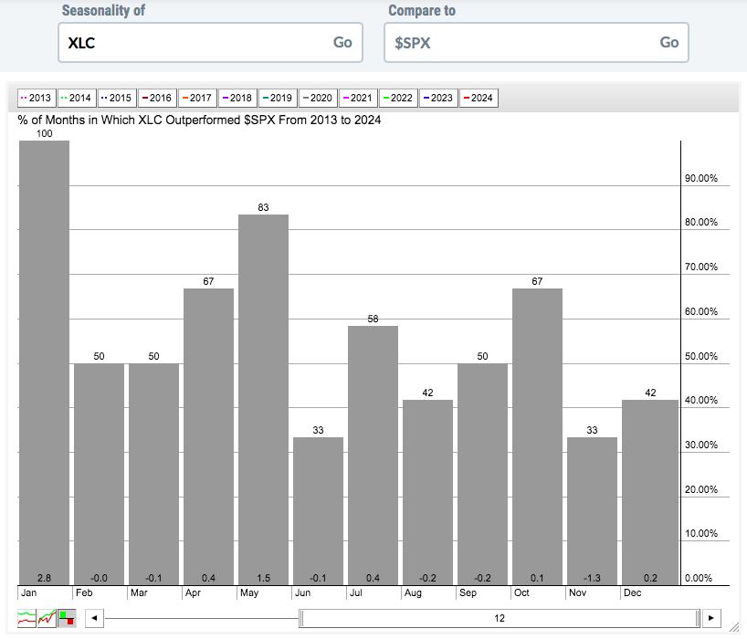747x639 pixels.
Task: Click the January bar showing 100
Action: (x=45, y=362)
